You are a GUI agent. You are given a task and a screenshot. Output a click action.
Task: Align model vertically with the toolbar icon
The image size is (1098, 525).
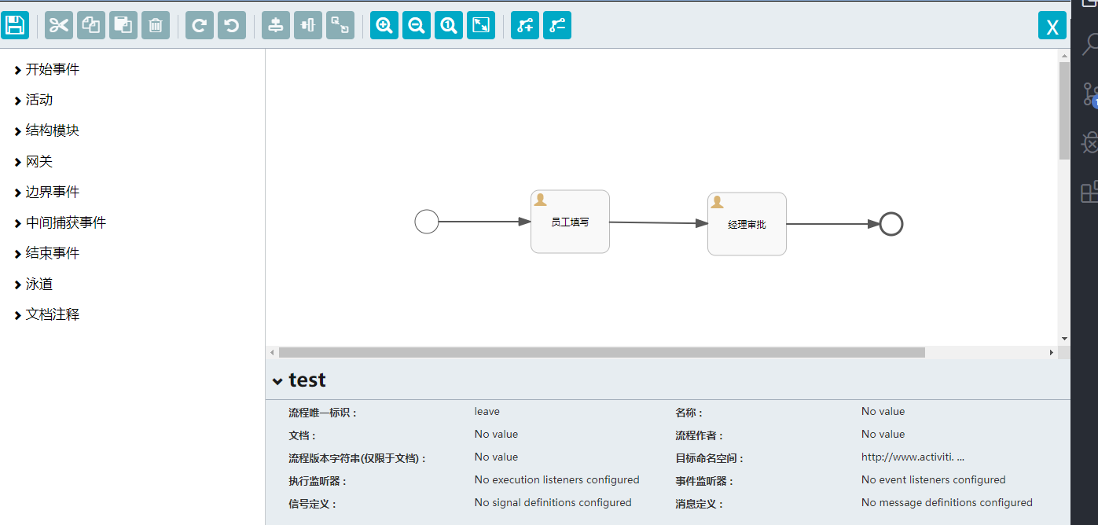coord(276,25)
